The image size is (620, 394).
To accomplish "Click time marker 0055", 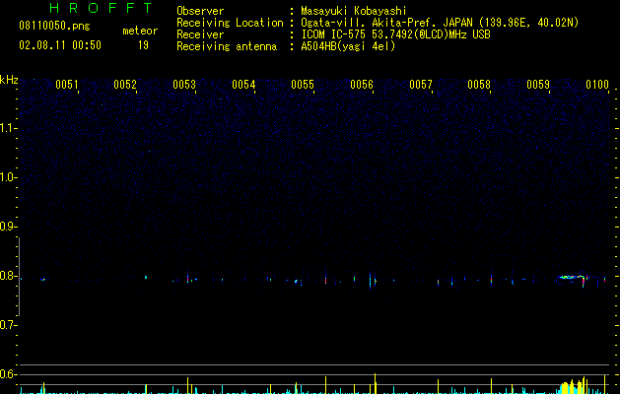I will point(303,85).
